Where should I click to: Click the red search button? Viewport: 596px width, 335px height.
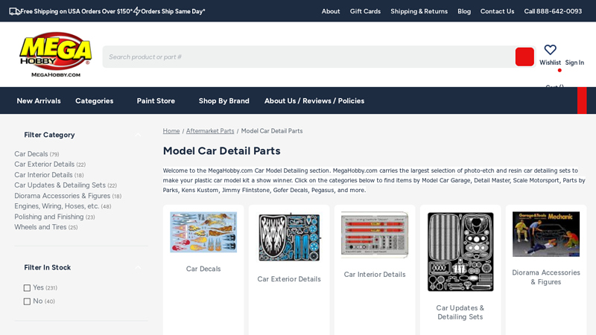pos(524,57)
